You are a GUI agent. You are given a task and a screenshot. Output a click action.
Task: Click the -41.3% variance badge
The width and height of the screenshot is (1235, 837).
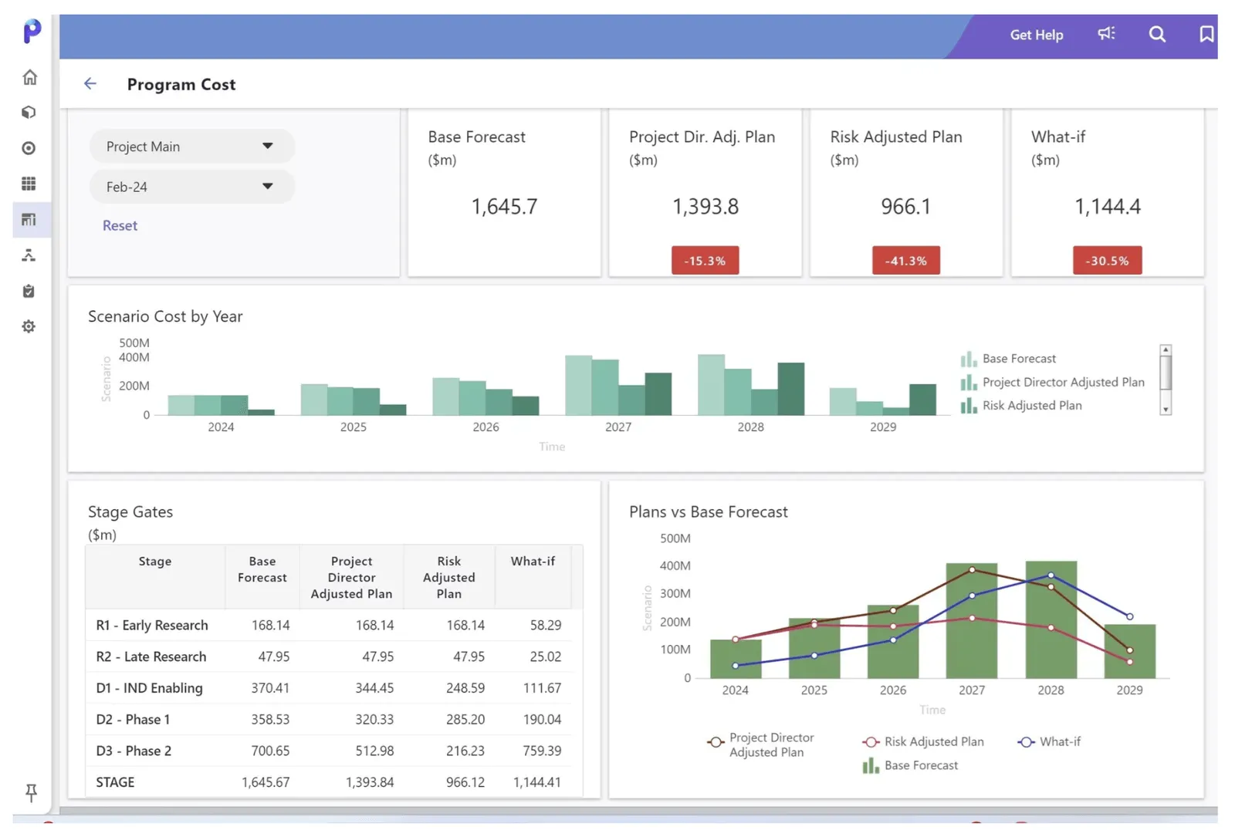coord(906,261)
